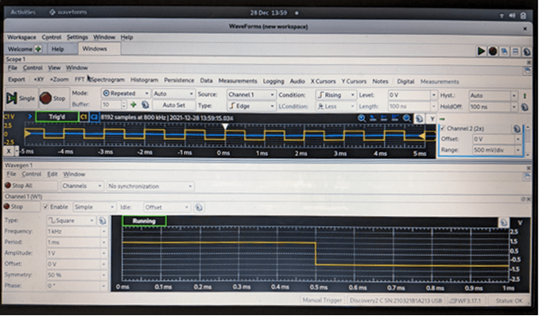Click the first magnifier zoom icon above the scope plot
539x316 pixels.
coord(361,118)
